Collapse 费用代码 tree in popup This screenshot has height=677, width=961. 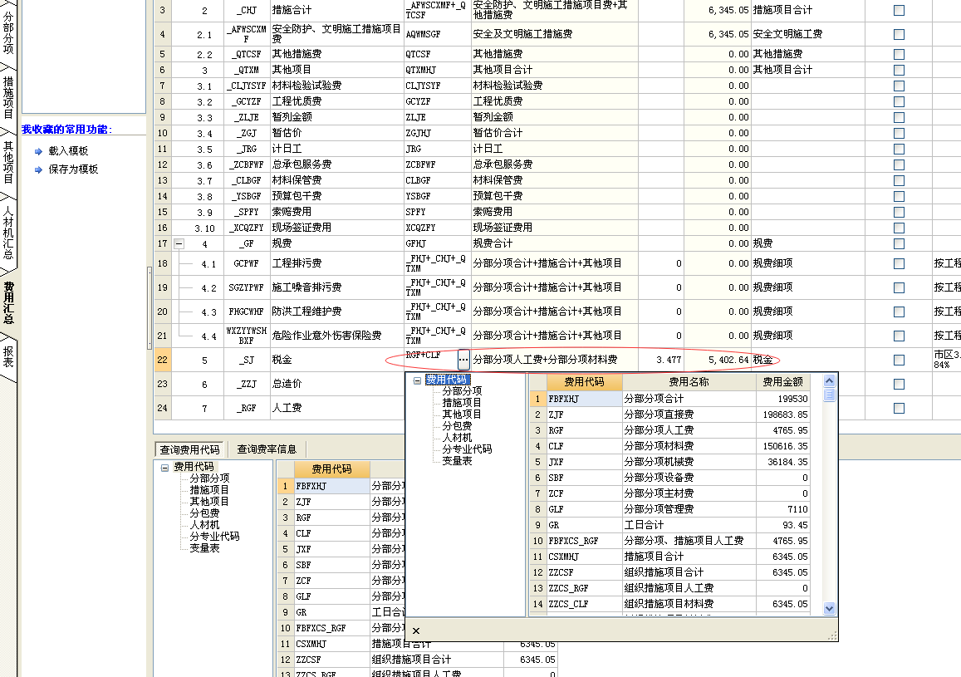click(x=417, y=380)
